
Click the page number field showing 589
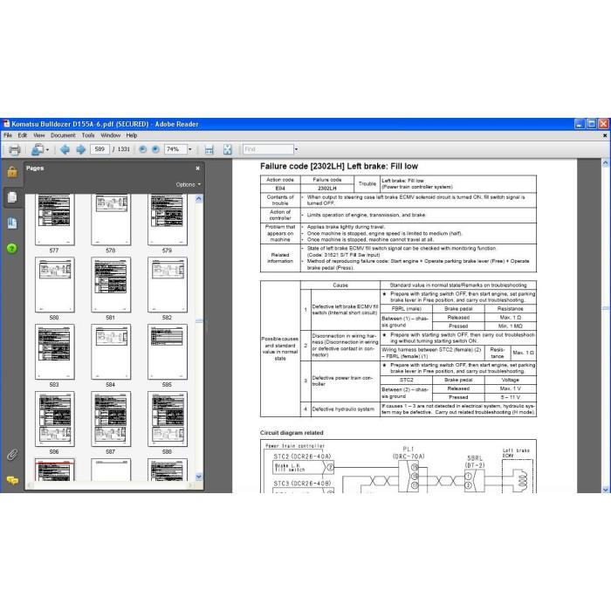point(100,149)
